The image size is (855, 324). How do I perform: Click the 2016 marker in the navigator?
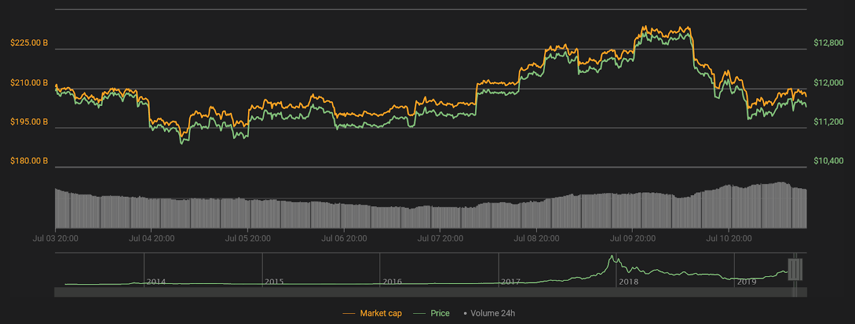click(392, 281)
